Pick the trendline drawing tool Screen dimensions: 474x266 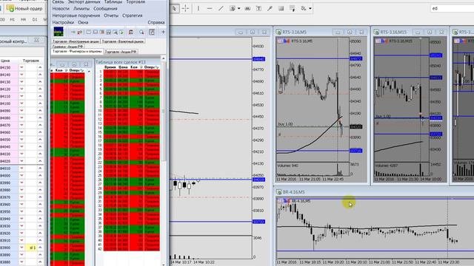[221, 8]
